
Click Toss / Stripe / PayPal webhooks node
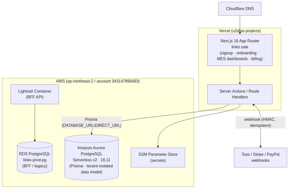[260, 157]
